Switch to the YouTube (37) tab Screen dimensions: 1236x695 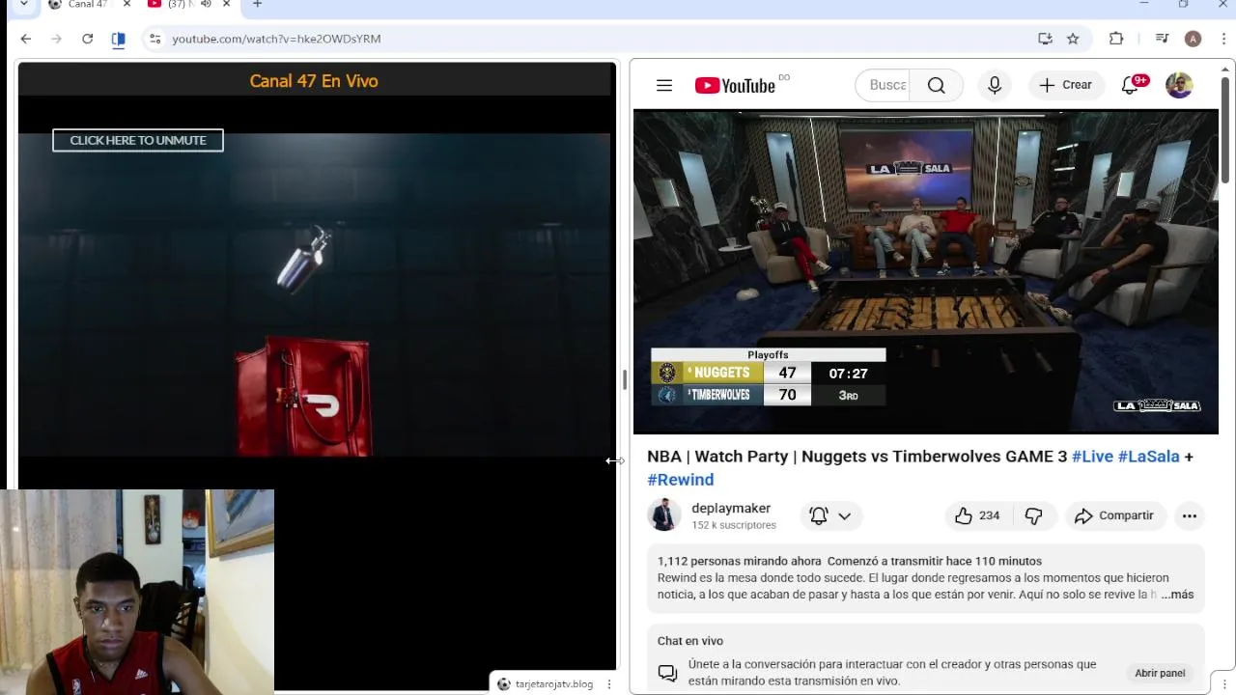[180, 5]
